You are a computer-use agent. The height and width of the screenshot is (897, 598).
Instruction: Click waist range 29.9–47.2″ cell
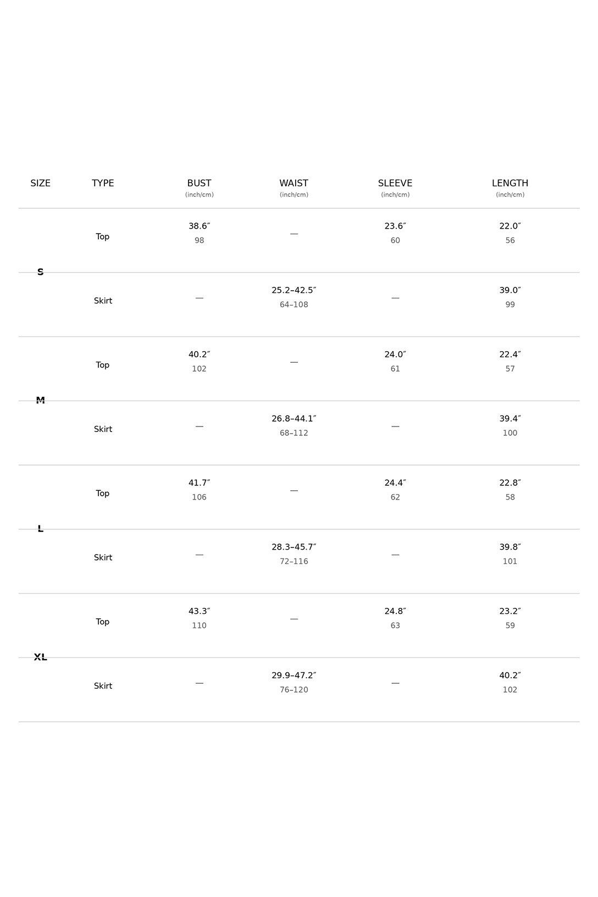294,683
